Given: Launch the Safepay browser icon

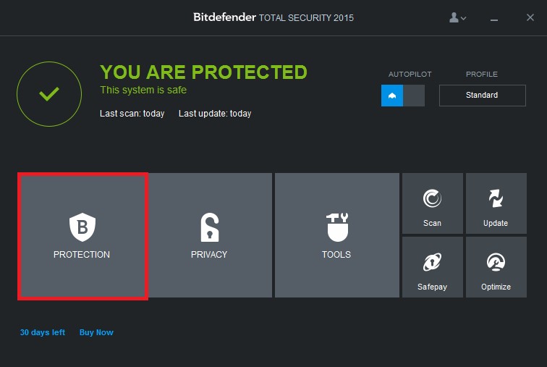Looking at the screenshot, I should click(432, 262).
